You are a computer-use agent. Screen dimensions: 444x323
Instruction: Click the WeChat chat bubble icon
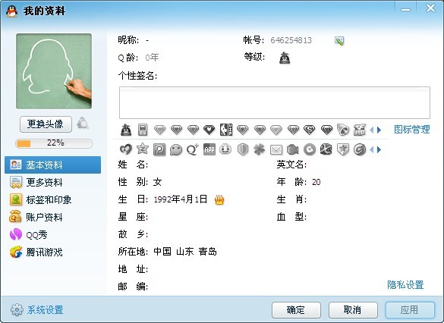tap(176, 149)
